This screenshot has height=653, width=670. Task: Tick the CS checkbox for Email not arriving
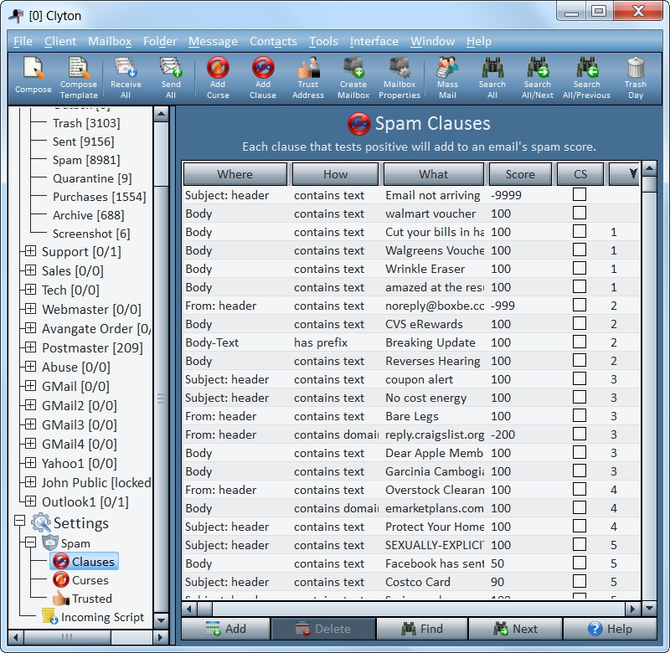pos(580,194)
